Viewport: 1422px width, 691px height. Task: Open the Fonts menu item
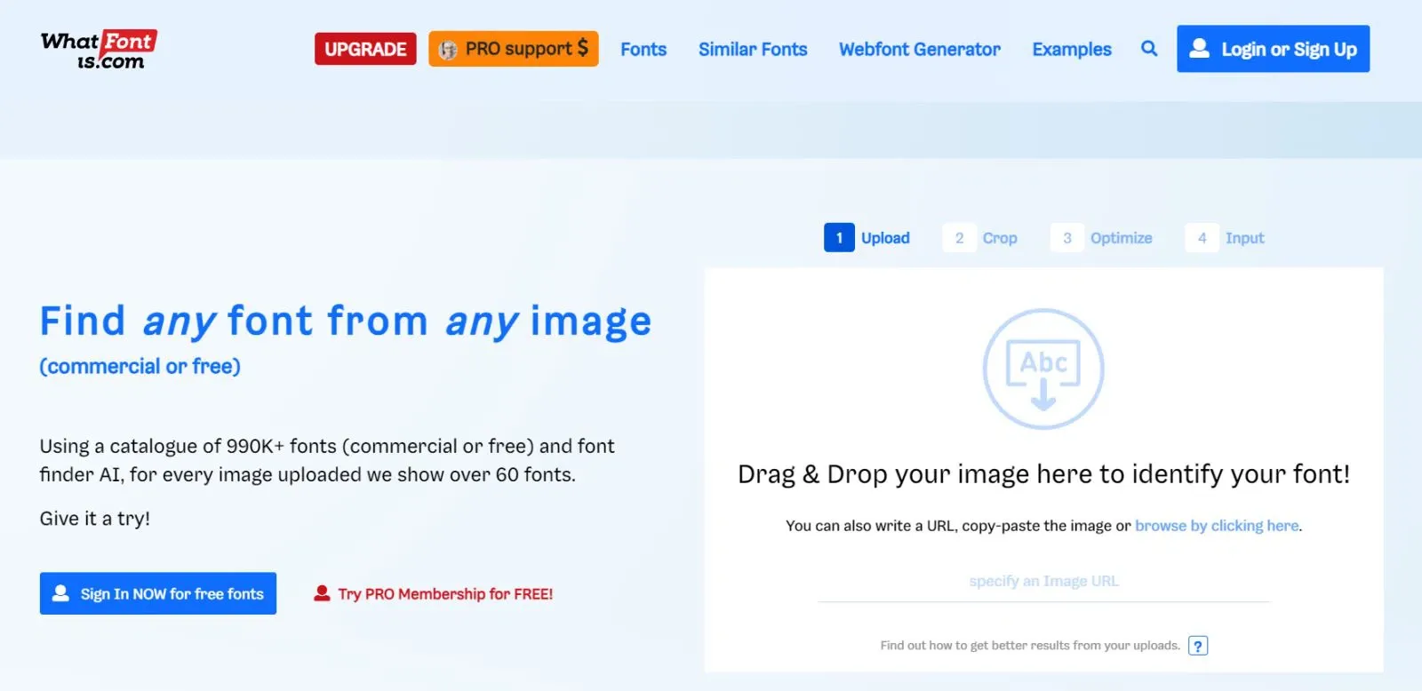tap(643, 50)
